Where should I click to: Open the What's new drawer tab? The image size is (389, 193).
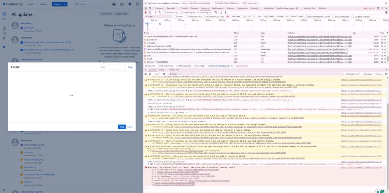pos(174,70)
